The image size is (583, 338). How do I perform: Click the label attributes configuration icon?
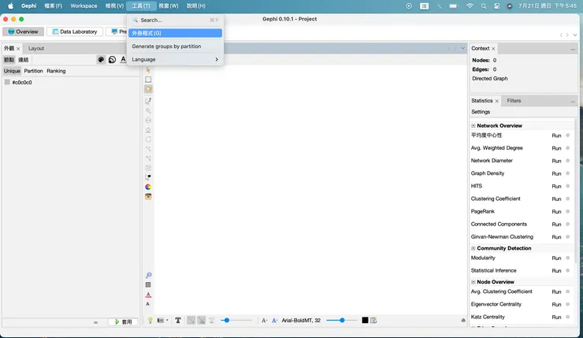(x=373, y=320)
